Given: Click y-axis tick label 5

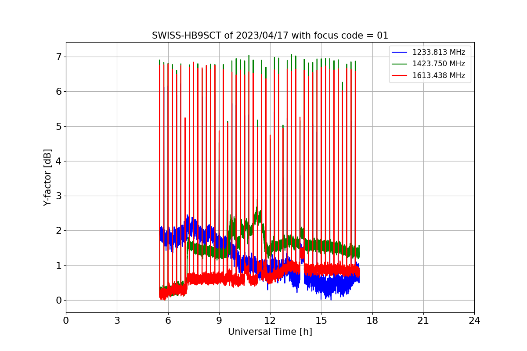Looking at the screenshot, I should click(x=58, y=126).
